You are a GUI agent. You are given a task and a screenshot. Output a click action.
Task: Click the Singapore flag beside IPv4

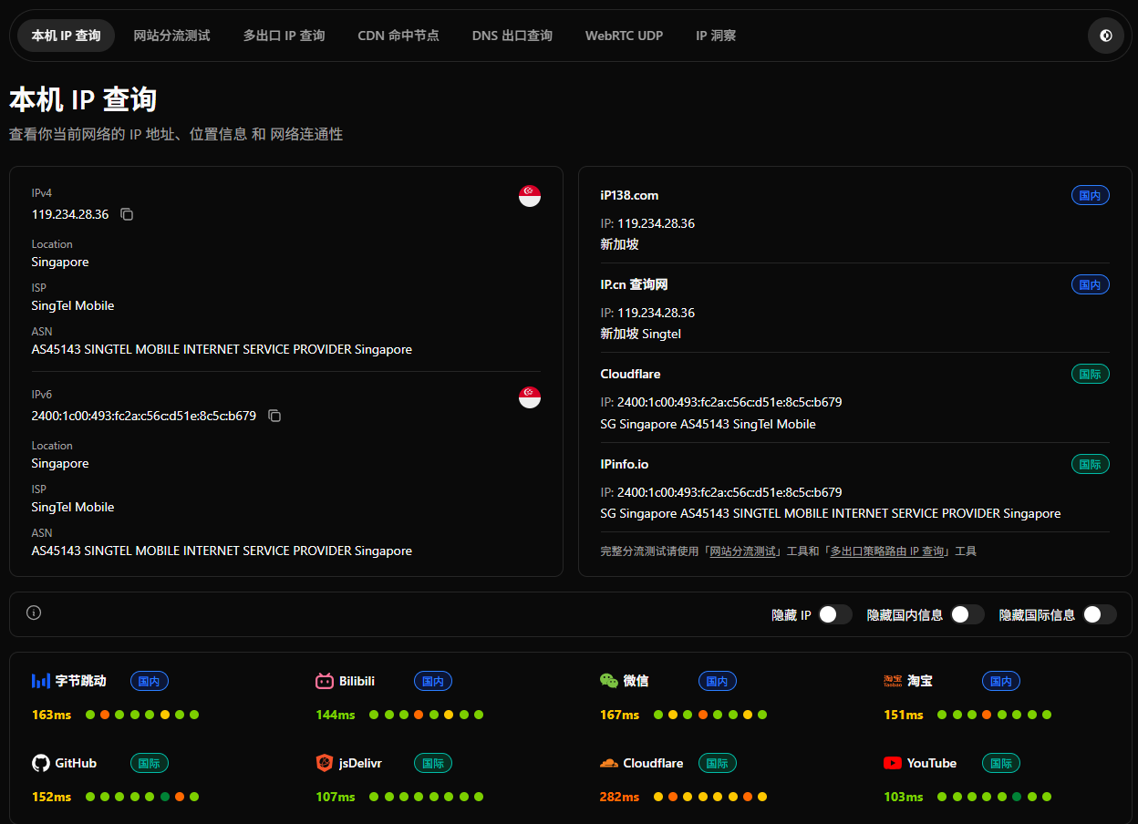click(529, 196)
